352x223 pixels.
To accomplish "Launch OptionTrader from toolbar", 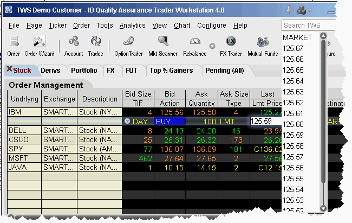I will (x=129, y=46).
